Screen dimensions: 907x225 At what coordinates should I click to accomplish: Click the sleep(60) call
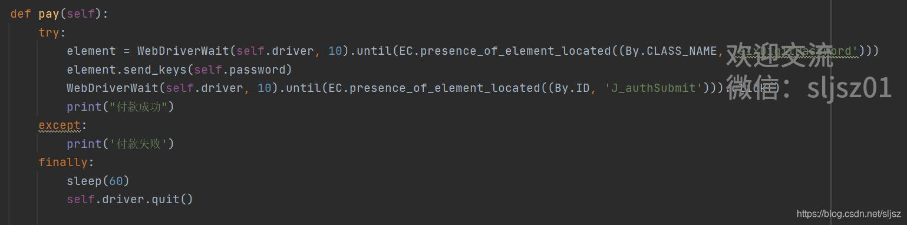click(x=98, y=180)
